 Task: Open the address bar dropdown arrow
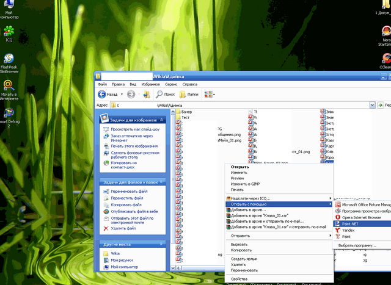coord(372,105)
